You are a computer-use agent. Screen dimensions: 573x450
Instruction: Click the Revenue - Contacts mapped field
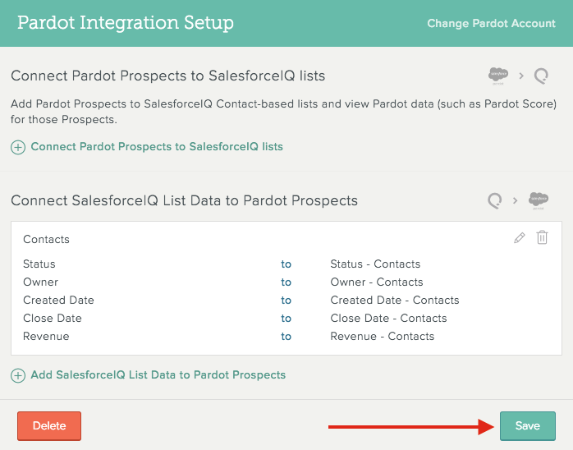point(383,337)
